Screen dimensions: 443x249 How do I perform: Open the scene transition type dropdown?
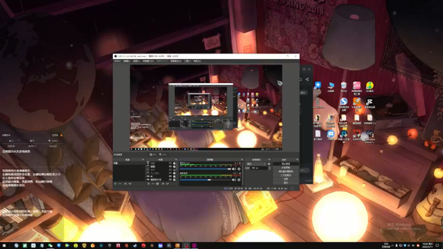click(x=256, y=164)
